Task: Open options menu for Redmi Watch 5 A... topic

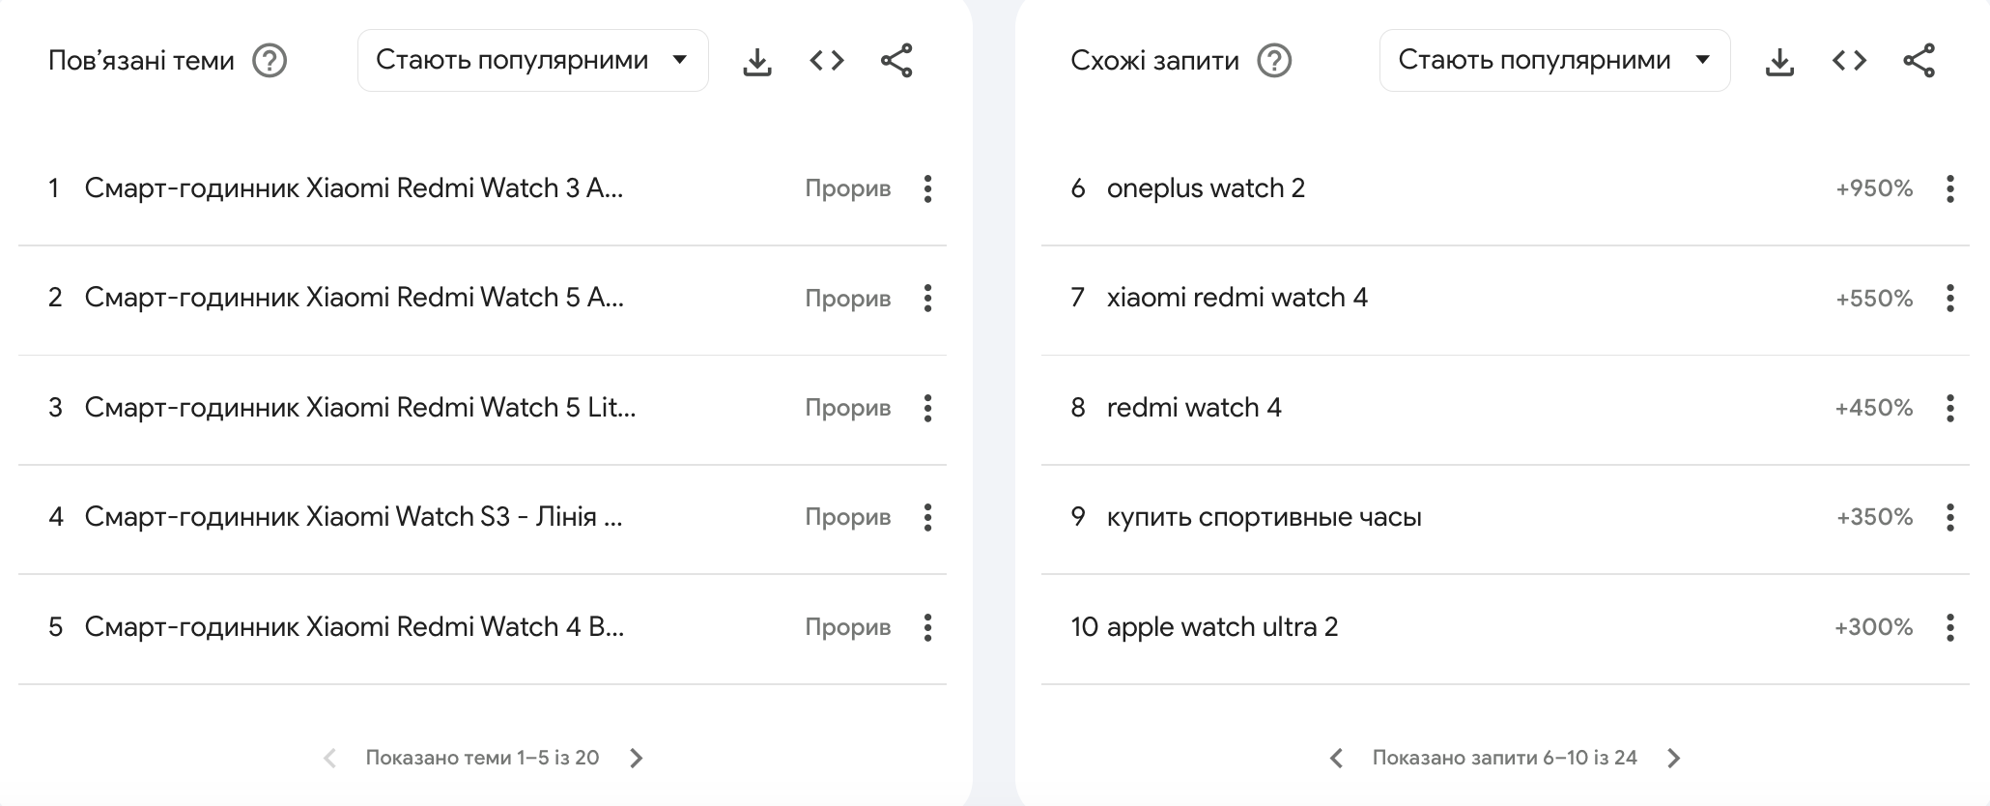Action: [x=927, y=298]
